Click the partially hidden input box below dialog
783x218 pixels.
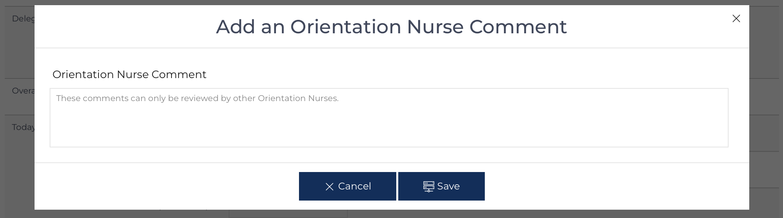point(288,214)
